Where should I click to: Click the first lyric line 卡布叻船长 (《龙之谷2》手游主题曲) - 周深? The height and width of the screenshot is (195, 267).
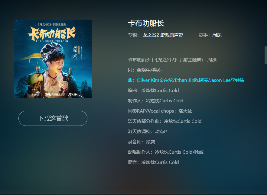pos(172,60)
